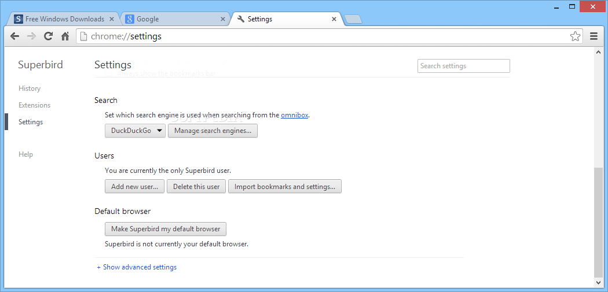Open the Superbird hamburger menu

[594, 36]
